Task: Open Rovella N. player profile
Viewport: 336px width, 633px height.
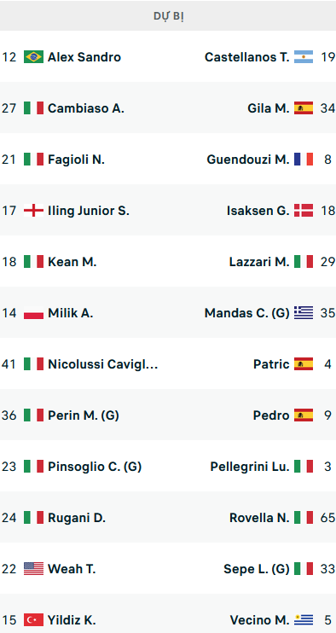Action: tap(259, 518)
